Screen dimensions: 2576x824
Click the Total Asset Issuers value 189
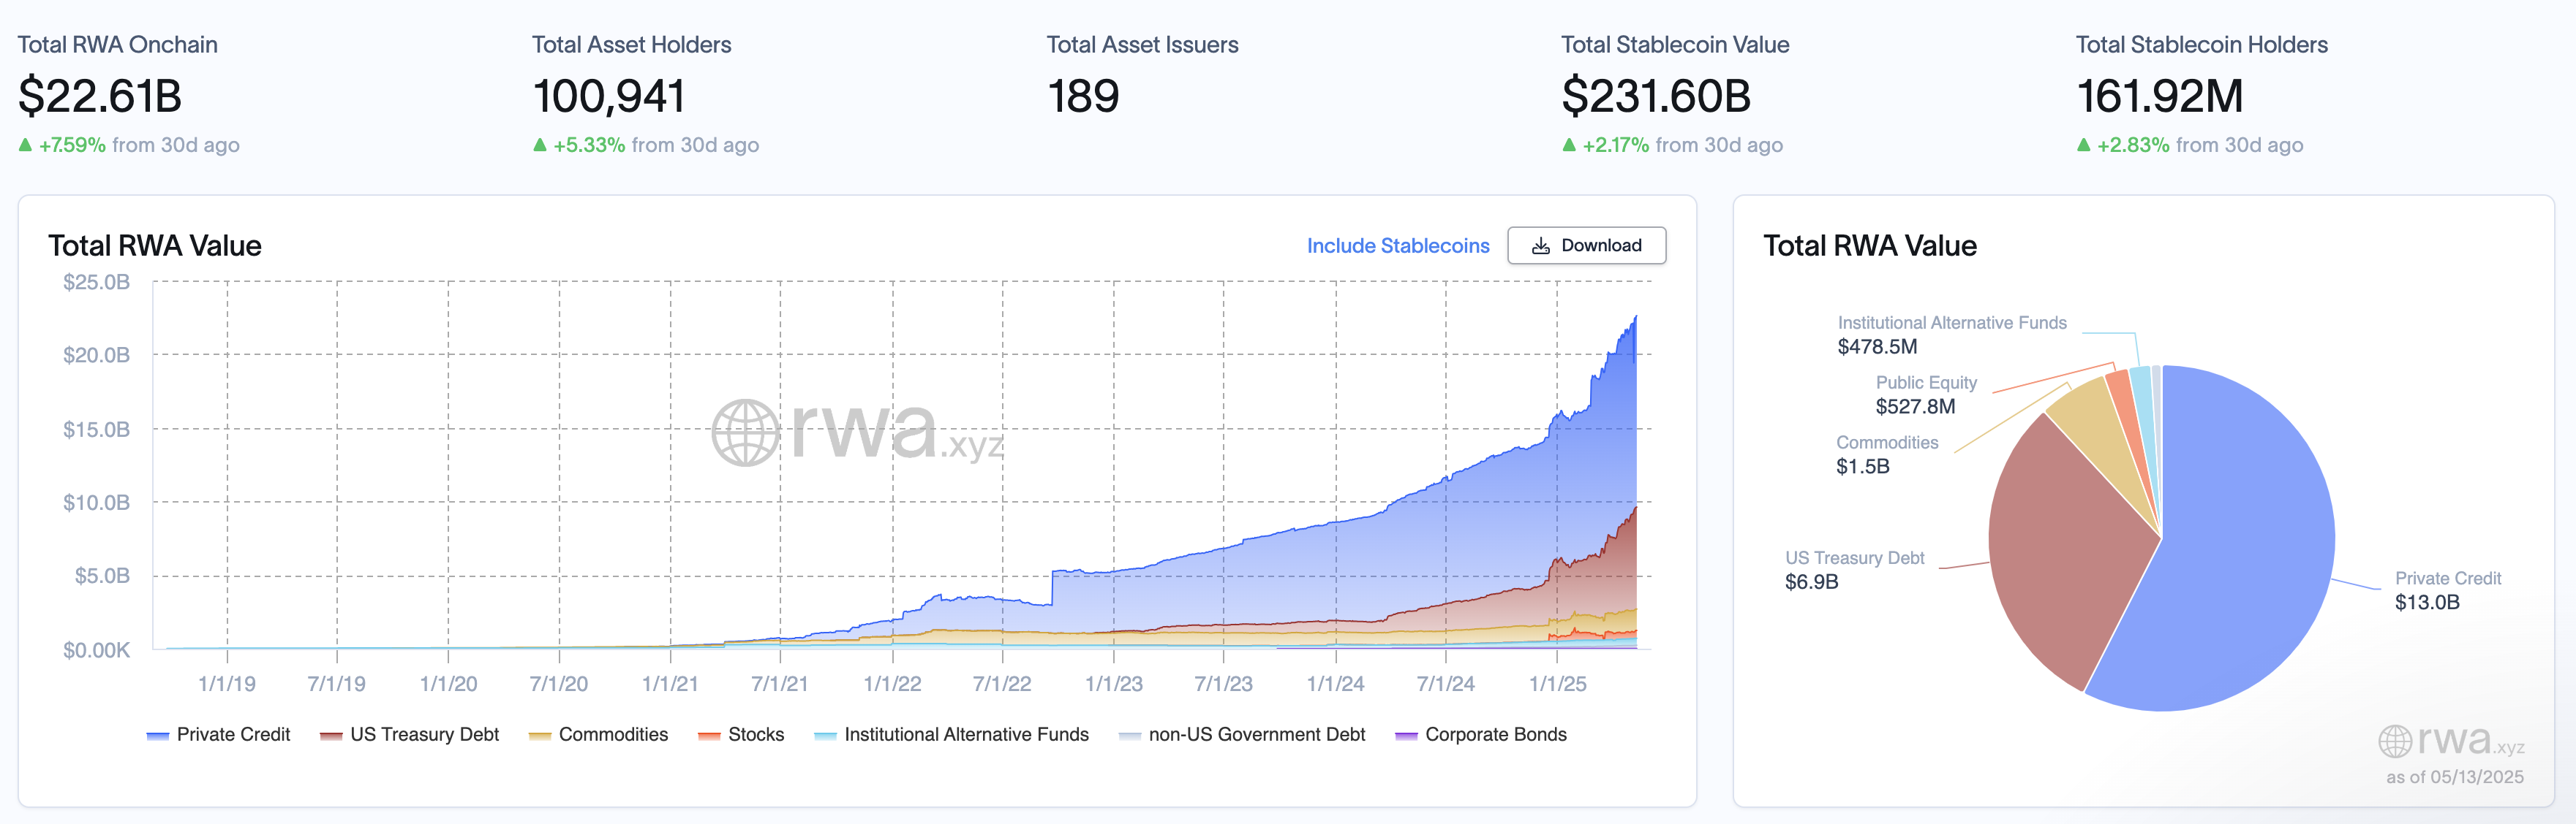click(x=1083, y=97)
